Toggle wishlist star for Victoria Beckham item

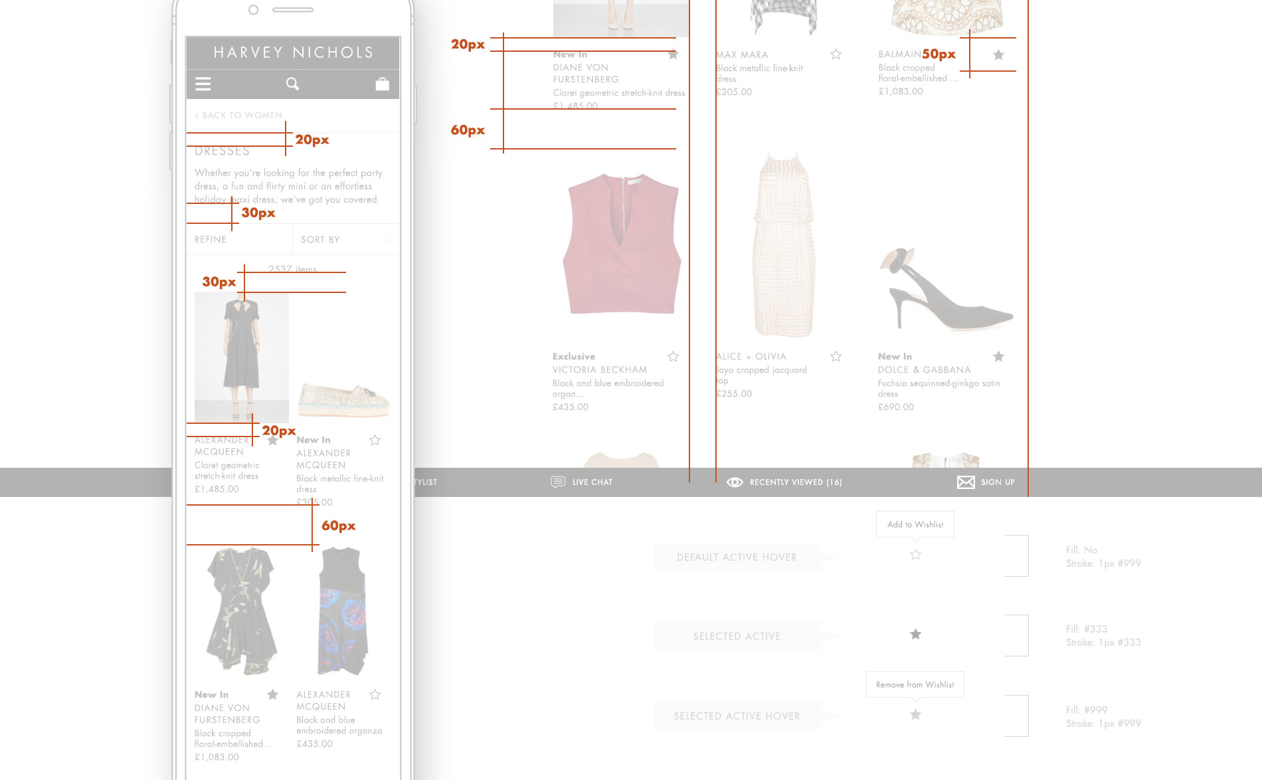tap(673, 356)
